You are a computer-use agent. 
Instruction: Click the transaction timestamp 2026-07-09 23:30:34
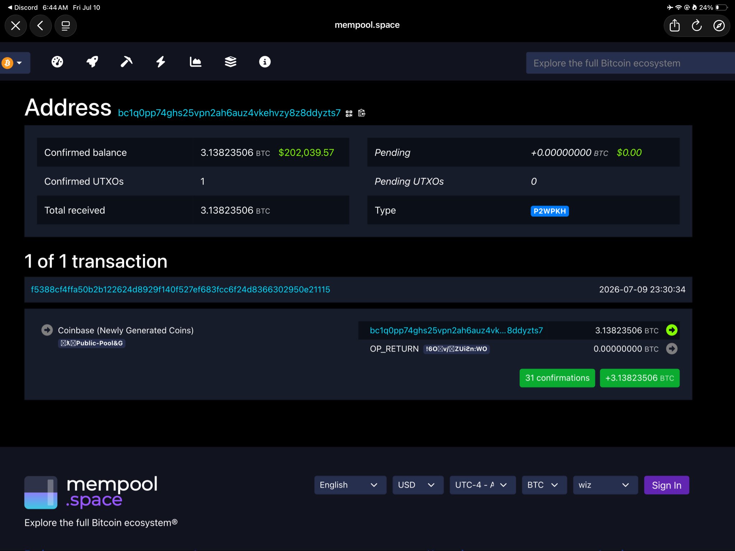pos(642,290)
